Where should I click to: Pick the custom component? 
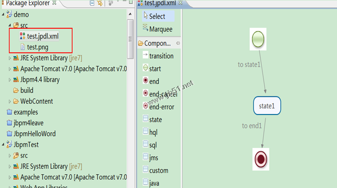click(x=156, y=170)
